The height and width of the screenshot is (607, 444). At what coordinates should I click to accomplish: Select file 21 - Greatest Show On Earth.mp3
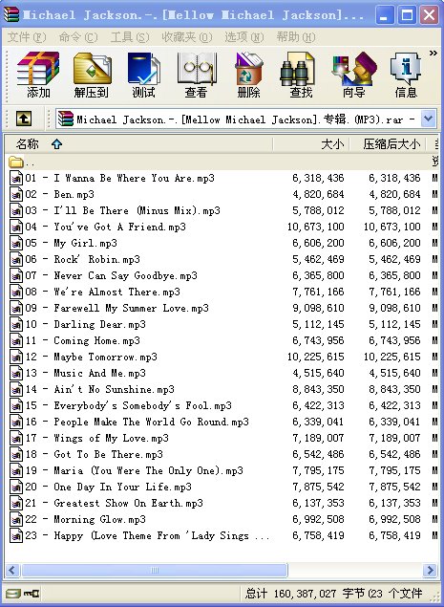[x=114, y=503]
